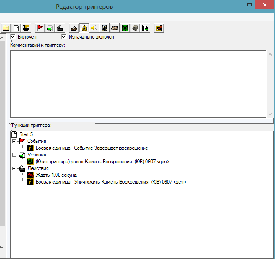Select the 'События' events heading
Screen dimensions: 275x259
[x=37, y=141]
